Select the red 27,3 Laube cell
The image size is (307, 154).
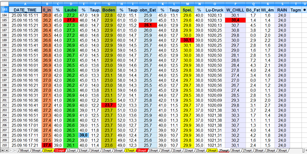coord(71,20)
